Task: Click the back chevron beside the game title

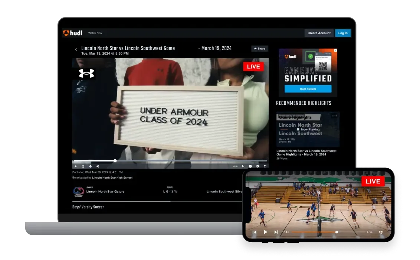Action: pyautogui.click(x=76, y=48)
